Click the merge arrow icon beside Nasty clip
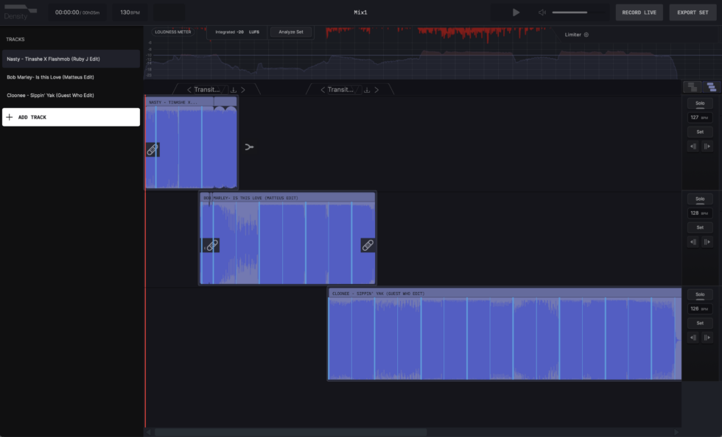Screen dimensions: 722x437 pos(249,147)
